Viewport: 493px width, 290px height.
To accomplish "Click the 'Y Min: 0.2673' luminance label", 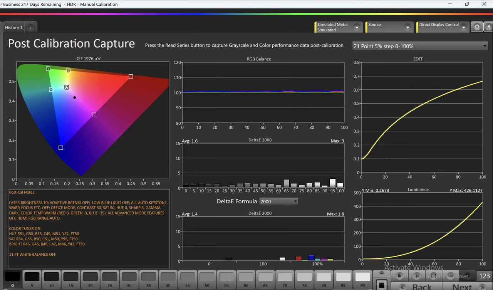I will (x=376, y=190).
